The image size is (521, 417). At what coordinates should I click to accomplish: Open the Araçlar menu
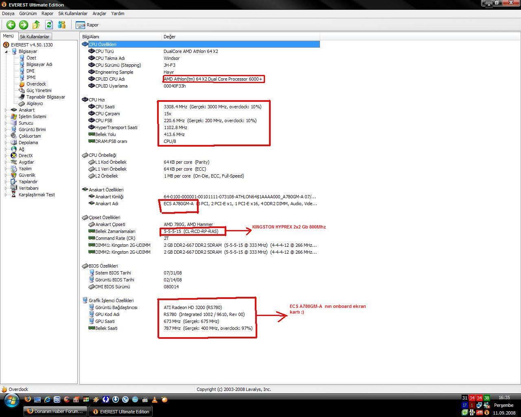(x=99, y=13)
